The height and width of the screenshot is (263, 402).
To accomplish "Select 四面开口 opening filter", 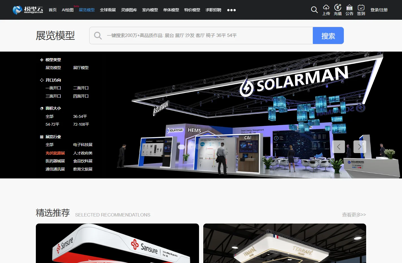I will tap(81, 96).
